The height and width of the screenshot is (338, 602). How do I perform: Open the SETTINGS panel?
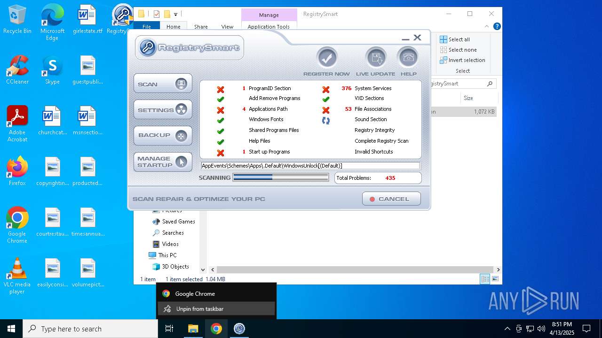[x=163, y=110]
